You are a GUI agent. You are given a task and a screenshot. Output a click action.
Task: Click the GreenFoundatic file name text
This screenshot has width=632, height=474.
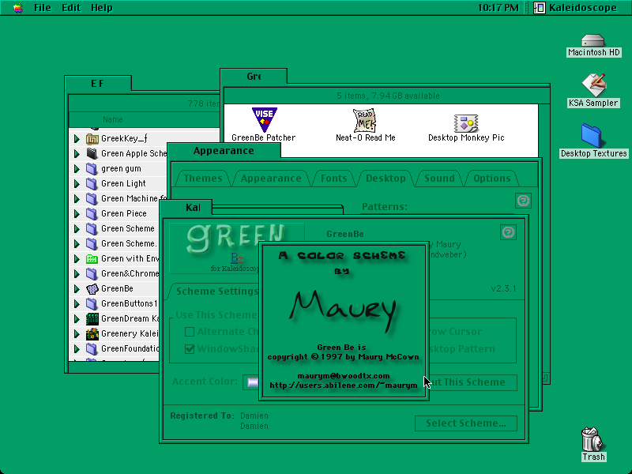(x=130, y=348)
